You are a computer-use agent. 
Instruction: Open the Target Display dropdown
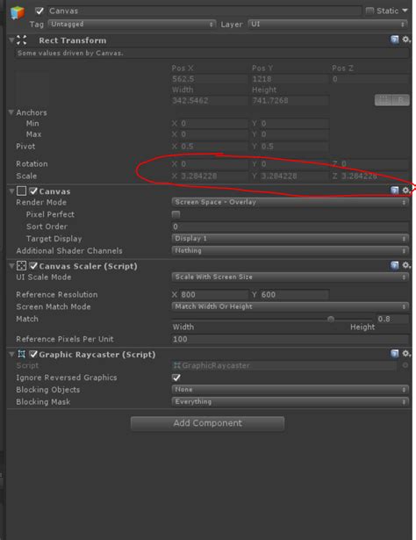[290, 238]
